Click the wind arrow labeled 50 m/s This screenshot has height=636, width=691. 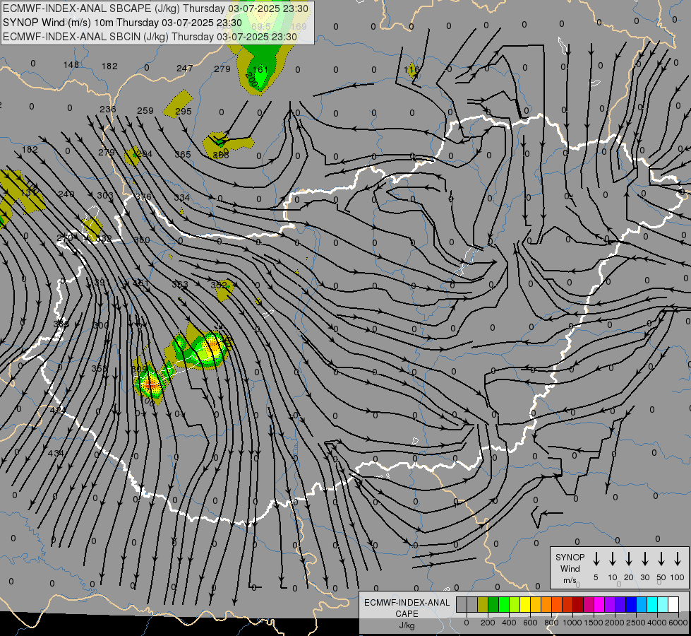tap(661, 559)
